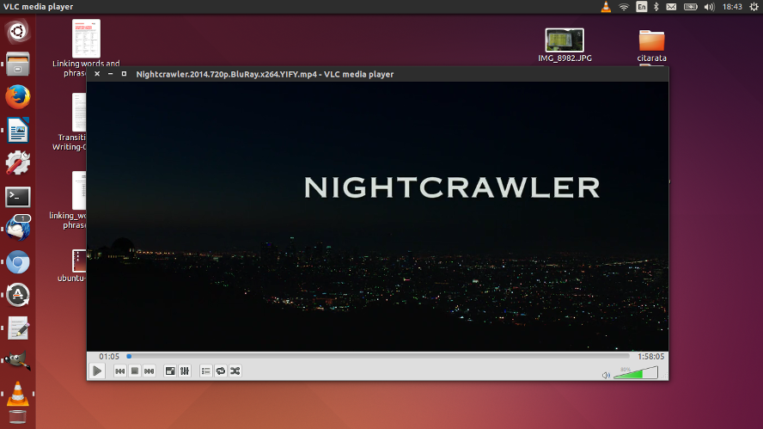Open the text editor from launcher

pyautogui.click(x=17, y=328)
